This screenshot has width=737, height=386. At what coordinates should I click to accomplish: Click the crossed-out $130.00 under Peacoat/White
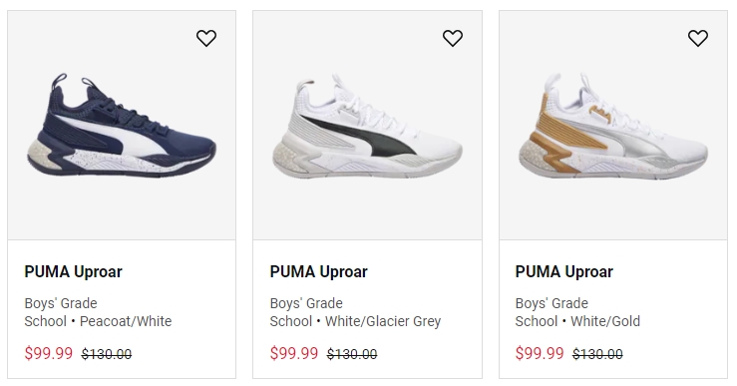[107, 353]
